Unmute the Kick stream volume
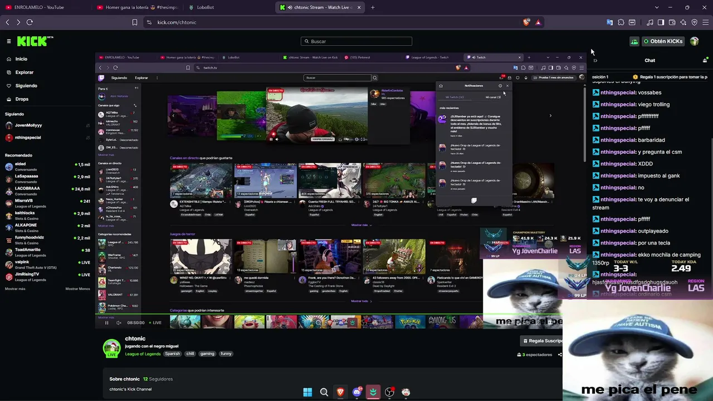The width and height of the screenshot is (713, 401). coord(119,322)
